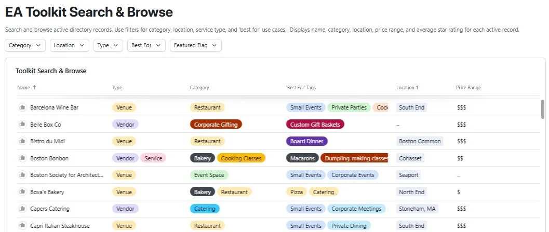The image size is (549, 232).
Task: Click the Pizza tag for Bova's Bakery
Action: (x=297, y=192)
